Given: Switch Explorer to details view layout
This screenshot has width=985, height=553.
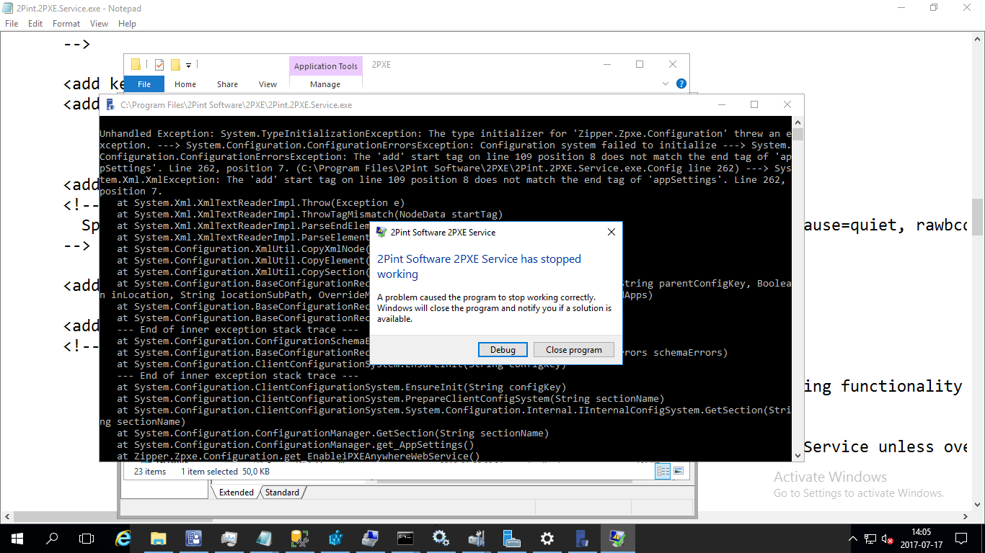Looking at the screenshot, I should click(x=662, y=471).
